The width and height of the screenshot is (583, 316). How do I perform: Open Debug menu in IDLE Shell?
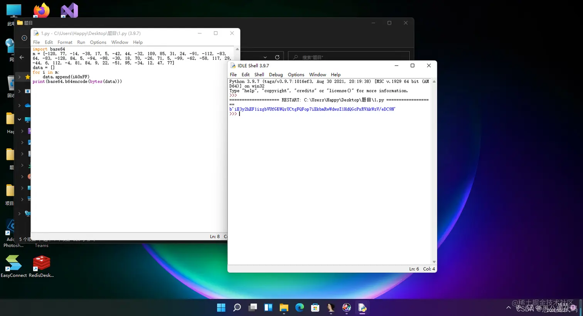tap(276, 74)
